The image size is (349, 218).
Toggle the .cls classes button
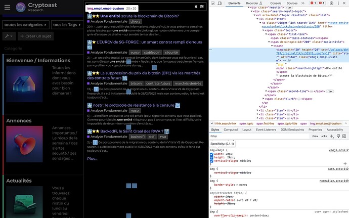[324, 136]
